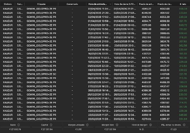
Task: Select closing time 24/03/2026 01:18
Action: pyautogui.click(x=125, y=41)
